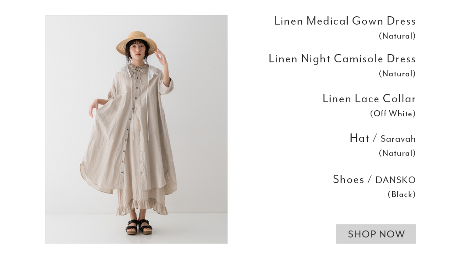Click the black sandals in the photo
Image resolution: width=456 pixels, height=259 pixels.
[x=139, y=227]
